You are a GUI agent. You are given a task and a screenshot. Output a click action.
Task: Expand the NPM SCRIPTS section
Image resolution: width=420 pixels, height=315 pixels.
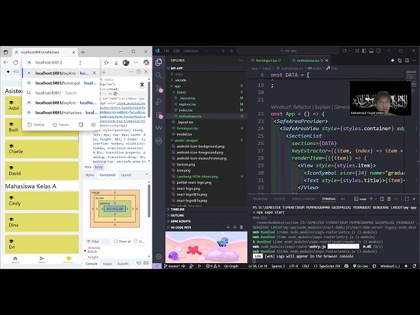coord(206,221)
